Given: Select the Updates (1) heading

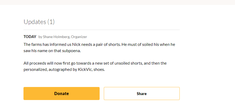Looking at the screenshot, I should (x=39, y=22).
